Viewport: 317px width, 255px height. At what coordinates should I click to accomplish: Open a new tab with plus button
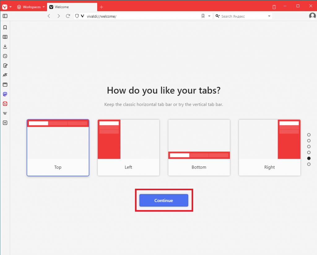[102, 7]
